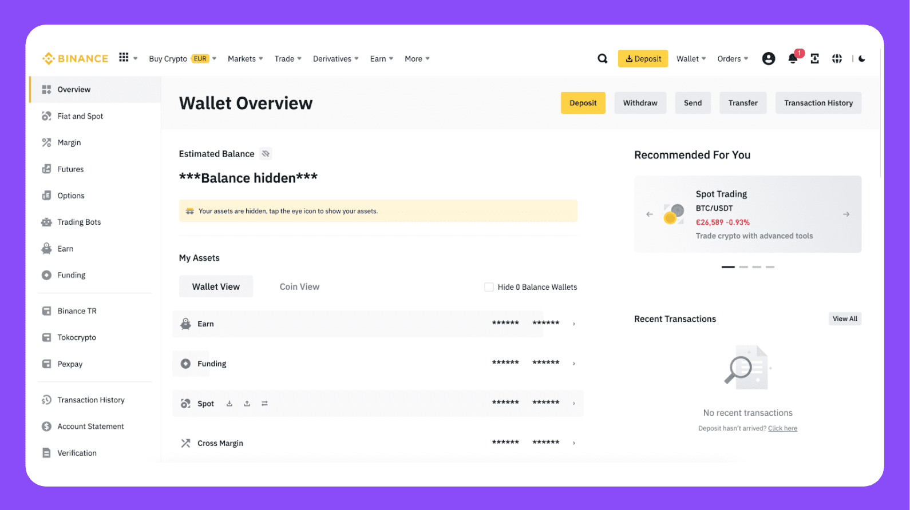Open Options in the sidebar

coord(95,196)
